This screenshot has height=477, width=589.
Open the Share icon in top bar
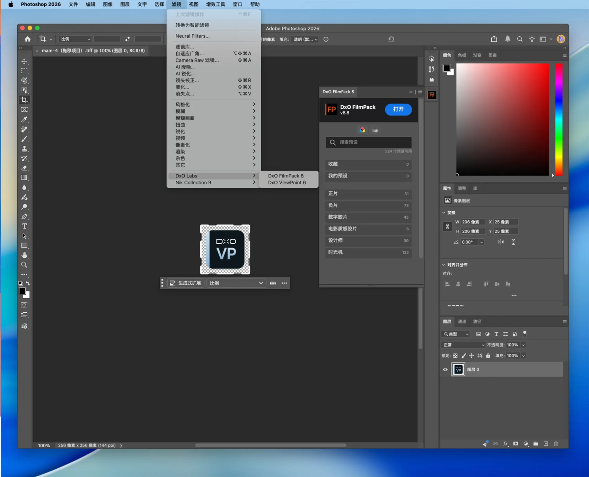(x=494, y=39)
